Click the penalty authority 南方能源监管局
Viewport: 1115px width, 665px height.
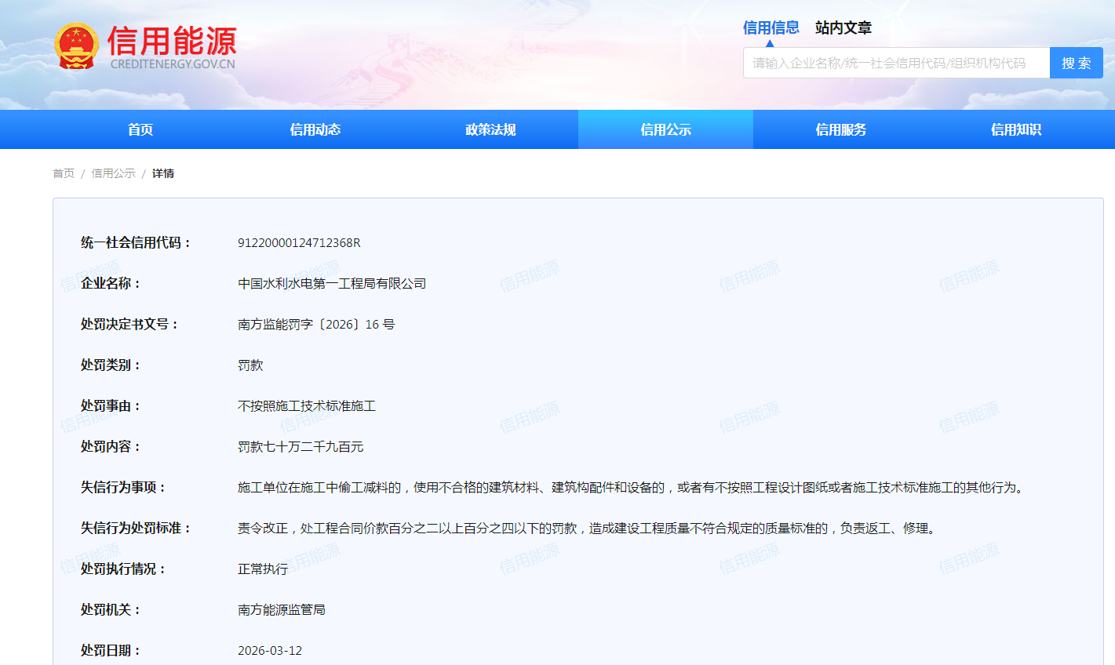pos(282,610)
